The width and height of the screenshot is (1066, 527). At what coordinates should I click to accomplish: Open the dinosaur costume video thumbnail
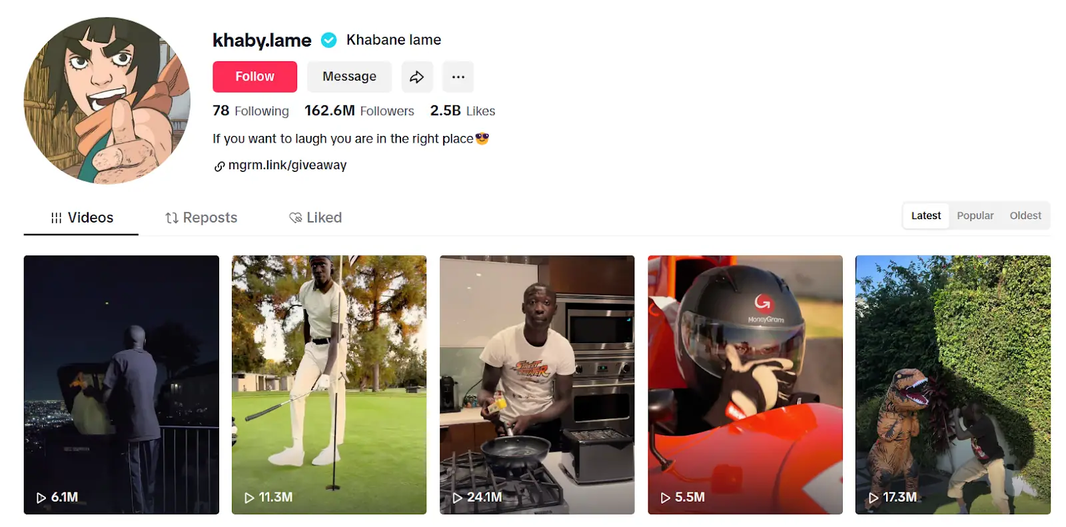pos(953,384)
